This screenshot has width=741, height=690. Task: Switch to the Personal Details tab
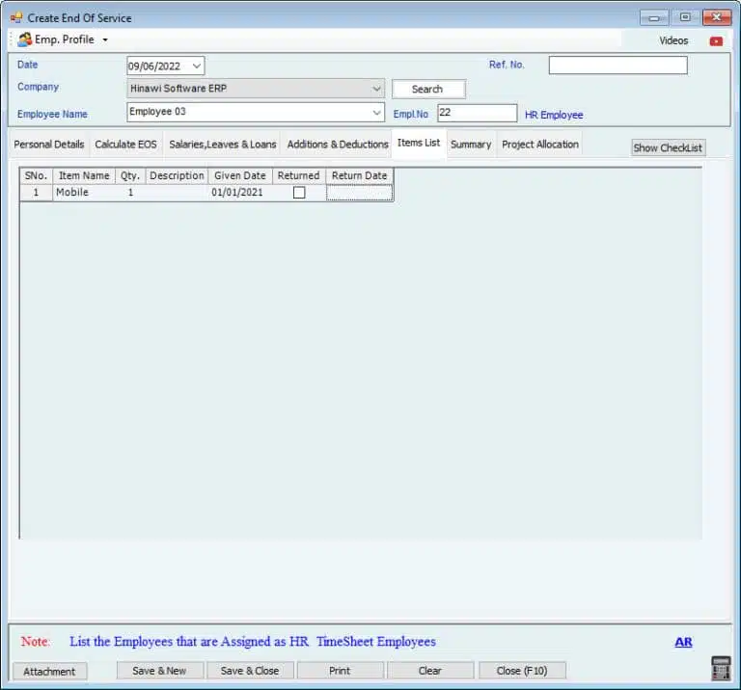click(49, 145)
